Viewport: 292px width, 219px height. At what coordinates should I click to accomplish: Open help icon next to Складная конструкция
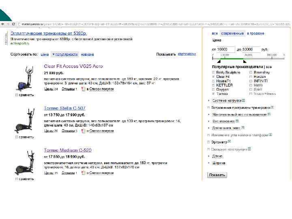tap(249, 149)
